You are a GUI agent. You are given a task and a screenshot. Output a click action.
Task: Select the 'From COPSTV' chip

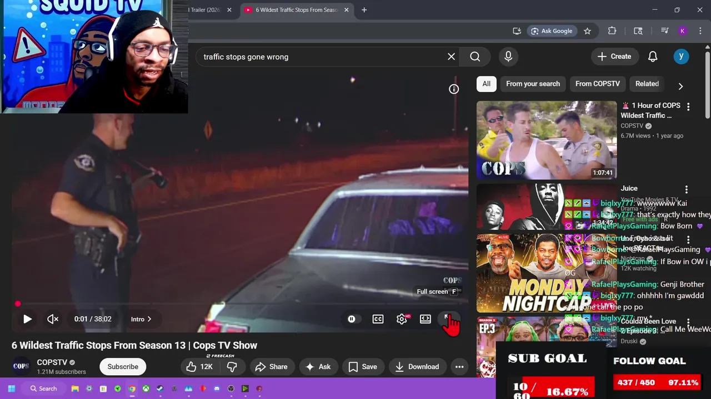[598, 84]
